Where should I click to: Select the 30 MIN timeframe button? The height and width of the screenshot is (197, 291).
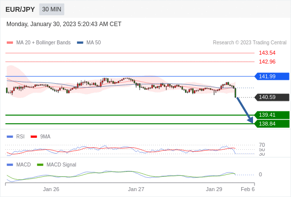[52, 9]
